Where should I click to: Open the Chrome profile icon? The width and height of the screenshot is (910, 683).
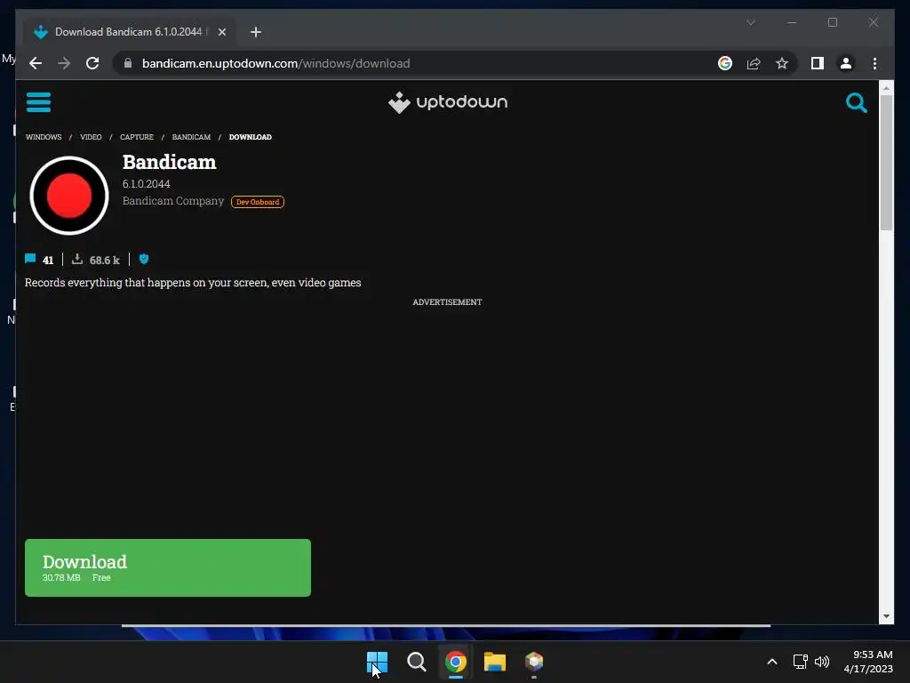point(846,63)
